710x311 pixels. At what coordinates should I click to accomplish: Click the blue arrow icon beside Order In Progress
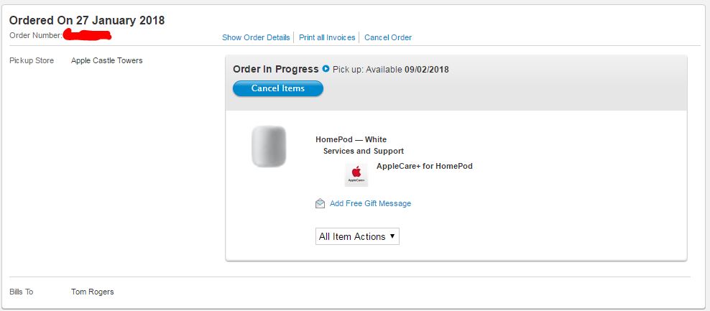(x=326, y=69)
